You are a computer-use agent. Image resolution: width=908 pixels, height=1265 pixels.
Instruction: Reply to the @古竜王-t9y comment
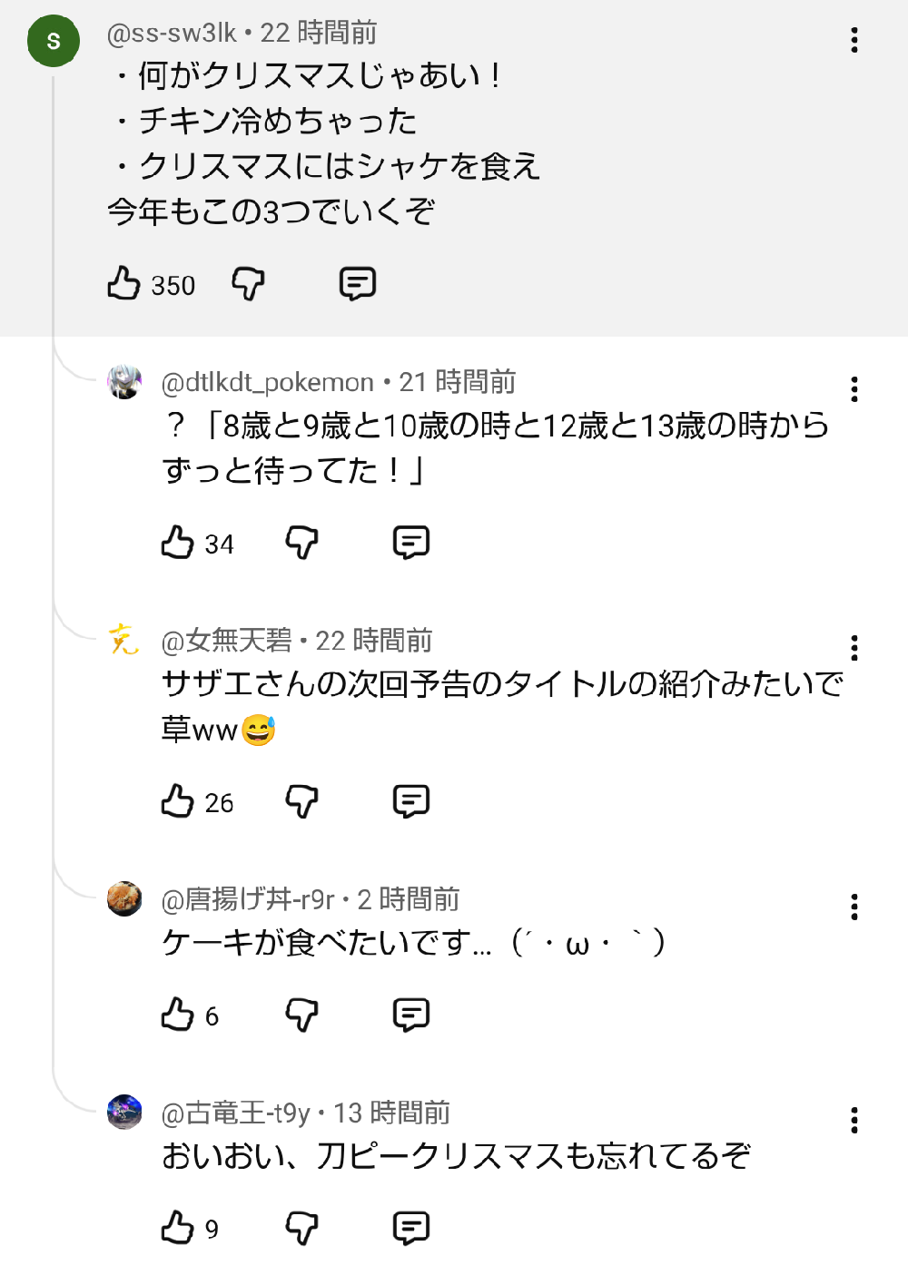[x=411, y=1228]
